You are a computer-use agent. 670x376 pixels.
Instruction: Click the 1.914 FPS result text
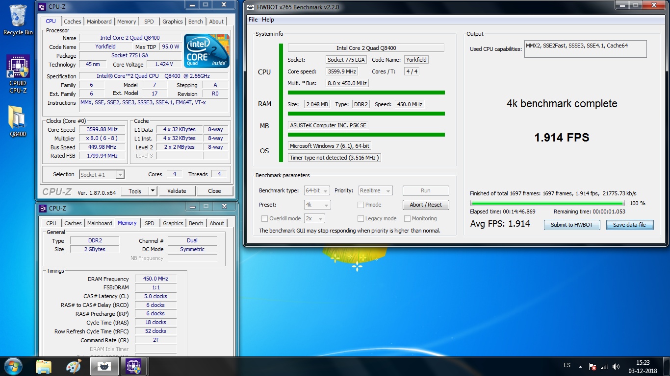[x=562, y=138]
